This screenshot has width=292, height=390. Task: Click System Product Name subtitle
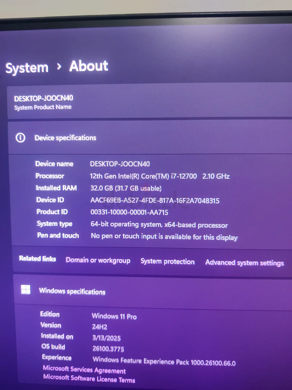point(43,107)
